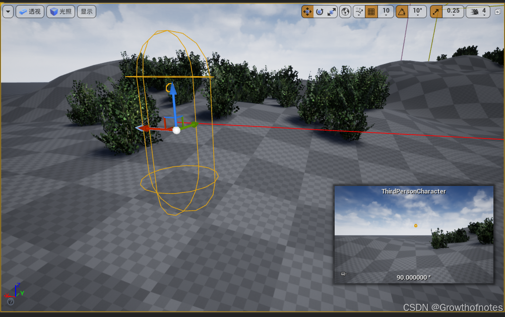
Task: Select the rotate transform tool
Action: [x=320, y=12]
